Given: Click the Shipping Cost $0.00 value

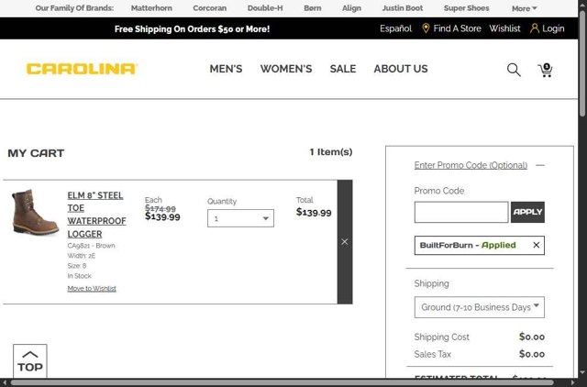Looking at the screenshot, I should pyautogui.click(x=532, y=337).
